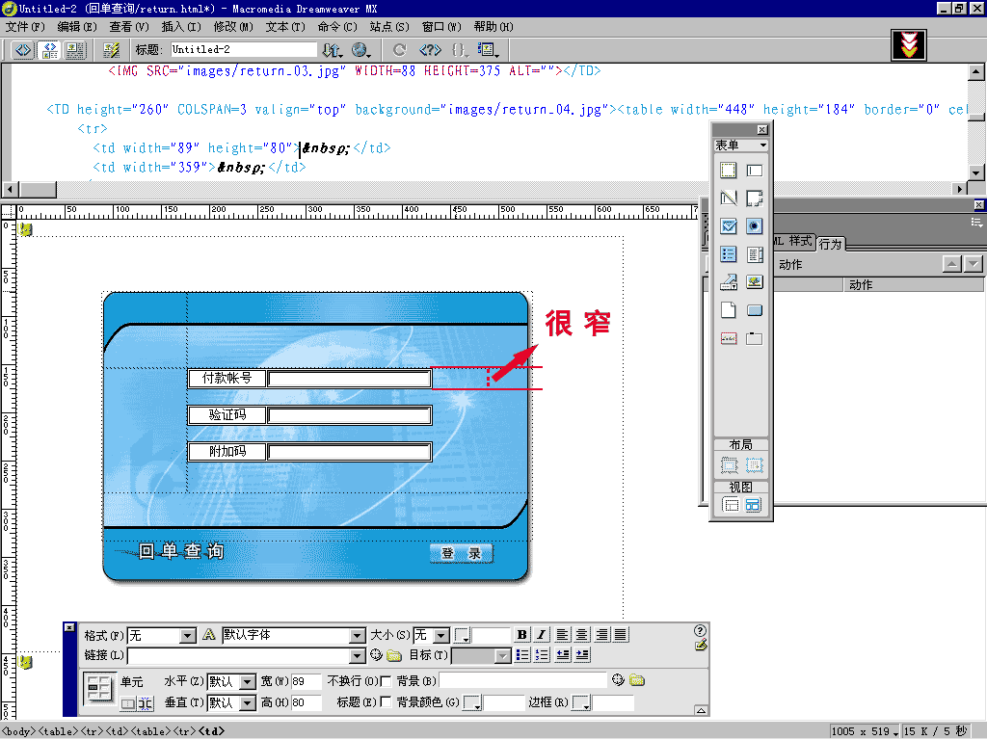Viewport: 987px width, 740px height.
Task: Switch to the 行为 behaviors tab
Action: pyautogui.click(x=829, y=244)
